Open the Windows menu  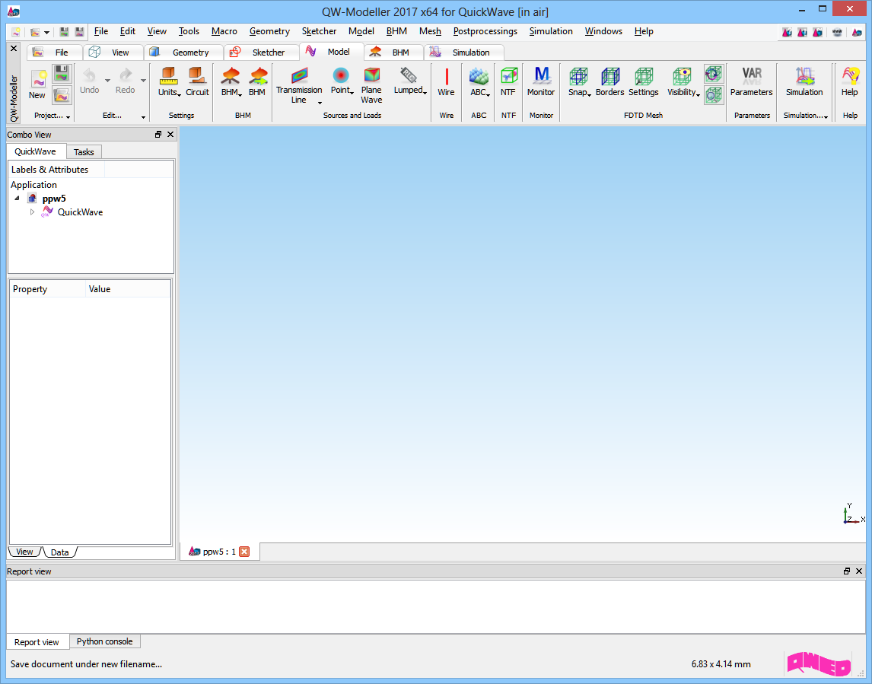point(603,31)
